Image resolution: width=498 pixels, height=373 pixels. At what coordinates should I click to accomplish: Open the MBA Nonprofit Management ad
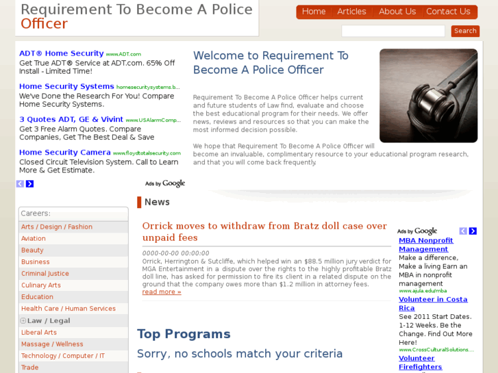426,245
